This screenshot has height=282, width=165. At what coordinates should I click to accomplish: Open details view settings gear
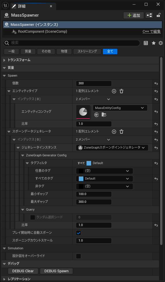[161, 43]
